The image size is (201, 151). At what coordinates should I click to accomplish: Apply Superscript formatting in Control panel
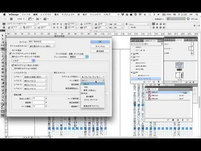tap(58, 24)
